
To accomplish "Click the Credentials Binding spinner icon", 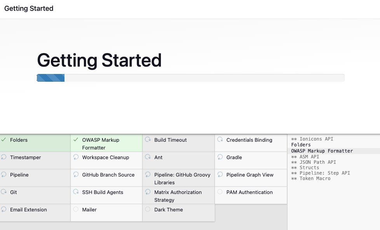I will [220, 139].
